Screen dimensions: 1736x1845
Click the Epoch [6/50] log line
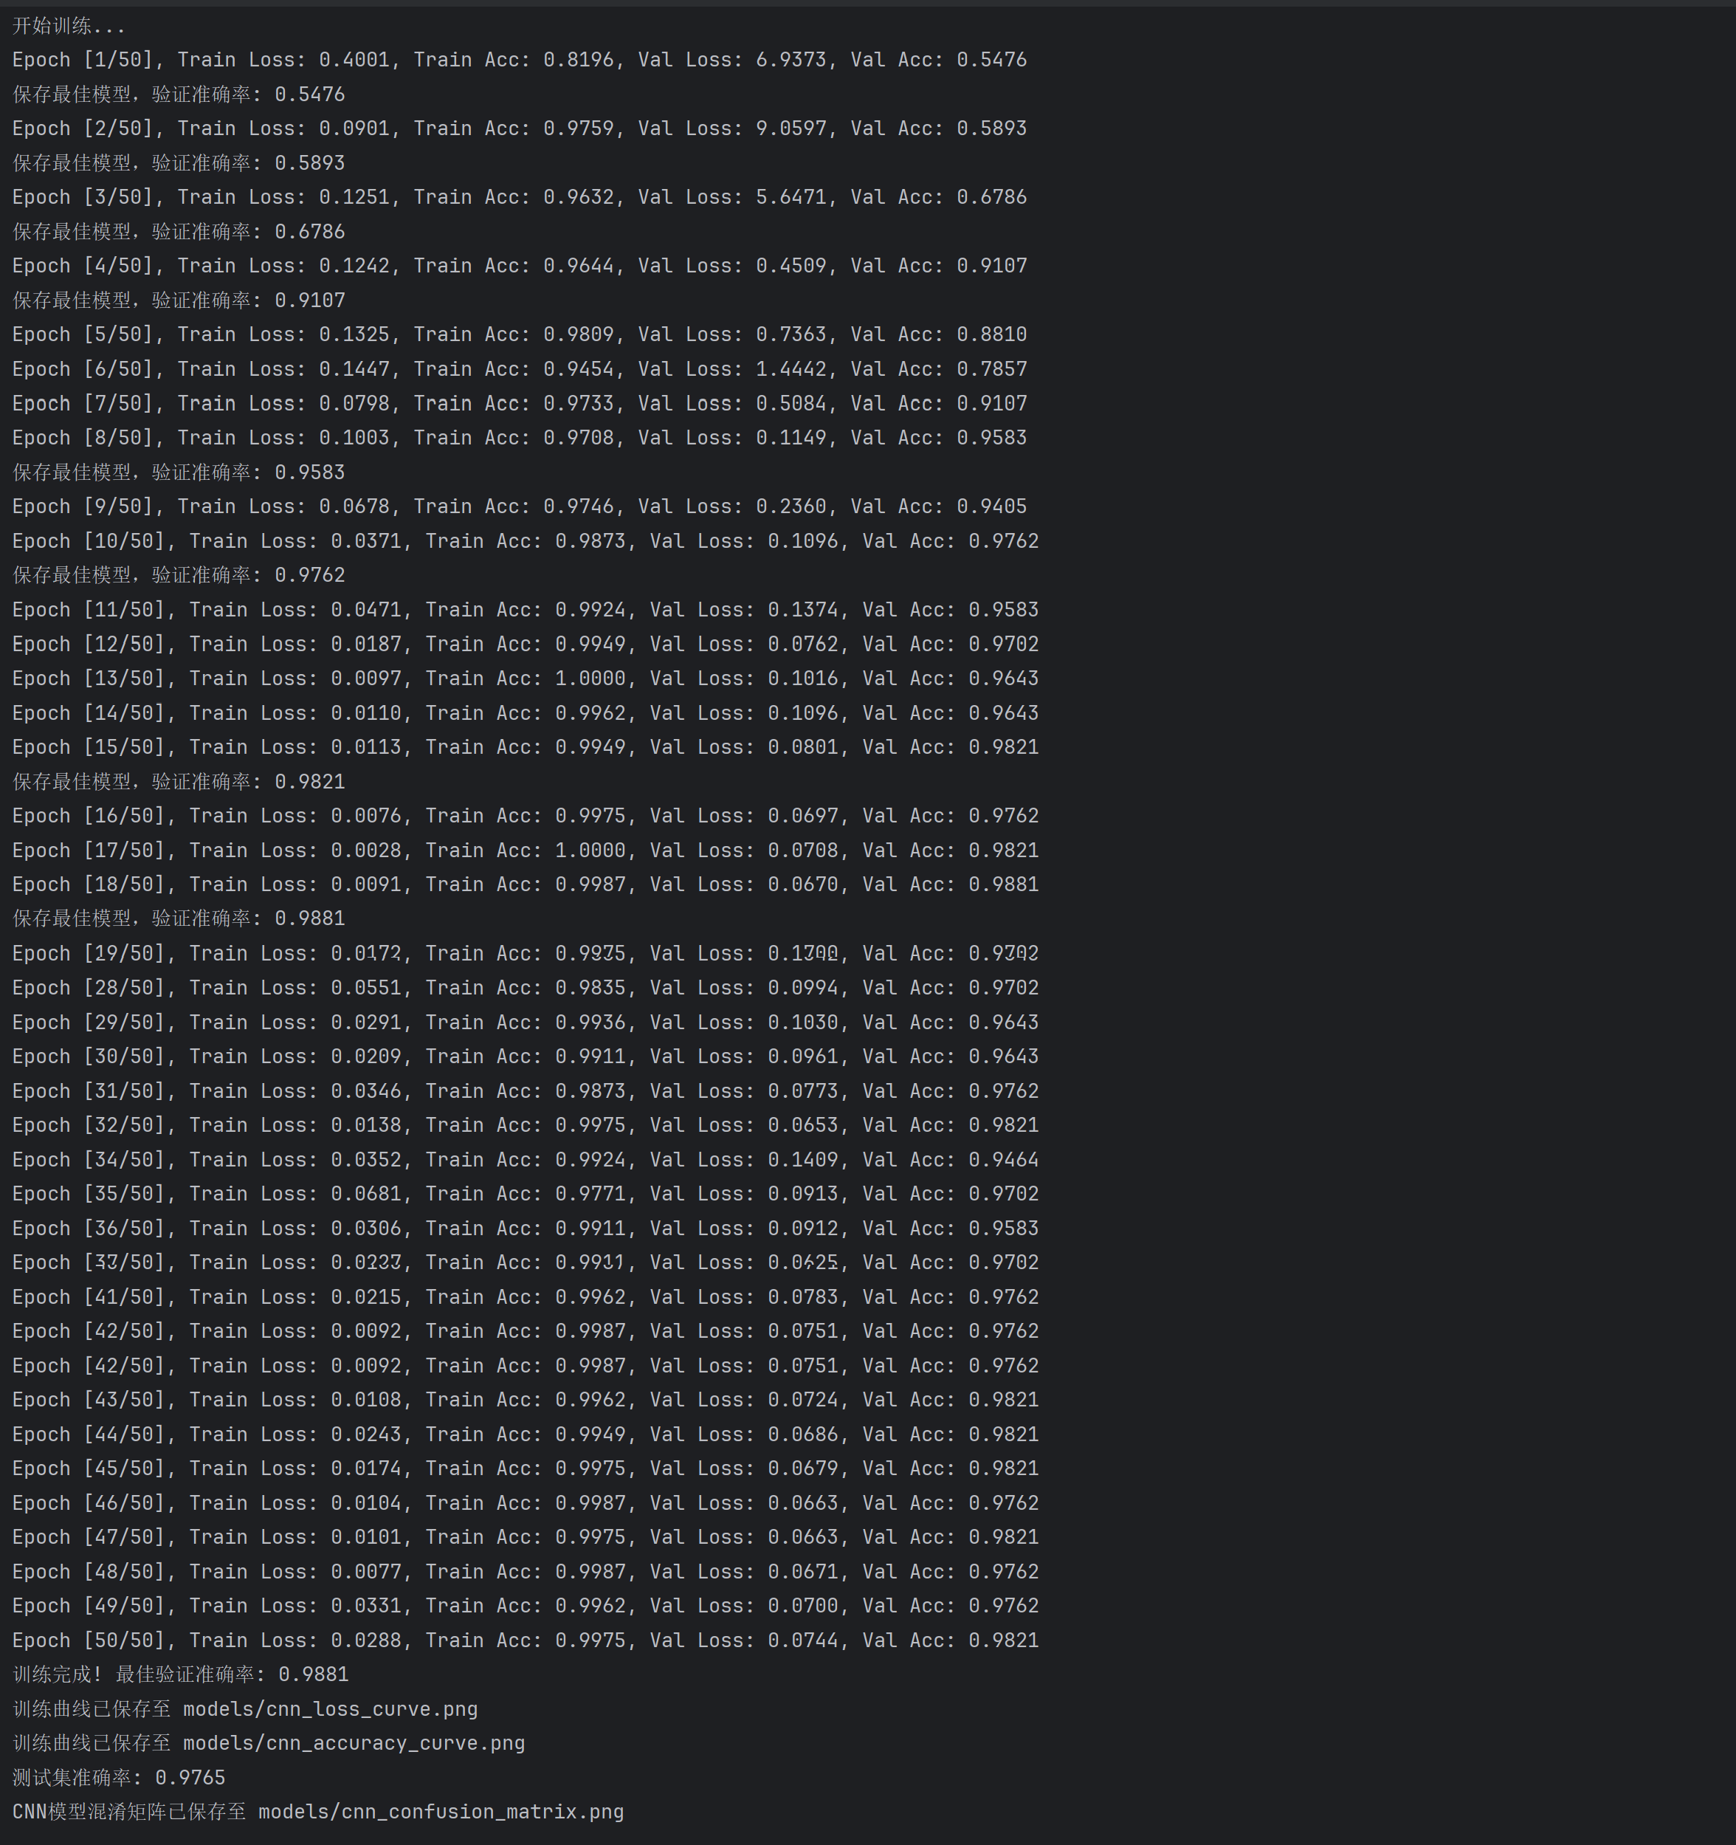(519, 368)
